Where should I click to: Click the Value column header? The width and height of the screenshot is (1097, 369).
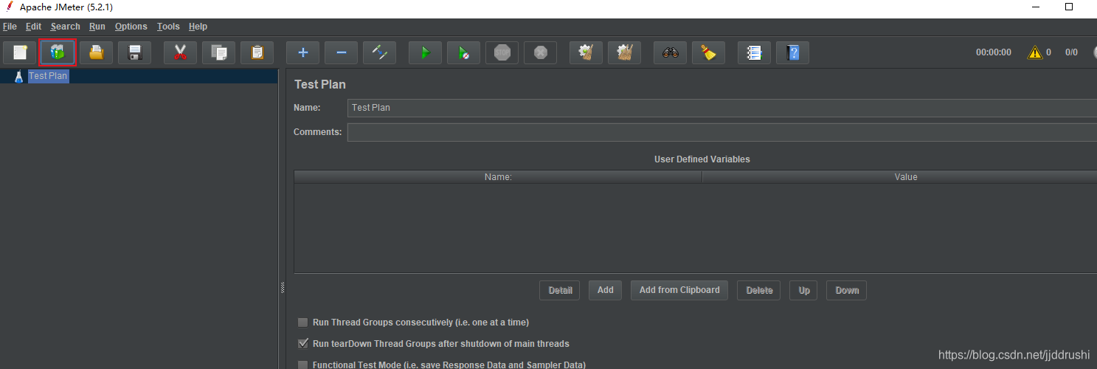(900, 177)
